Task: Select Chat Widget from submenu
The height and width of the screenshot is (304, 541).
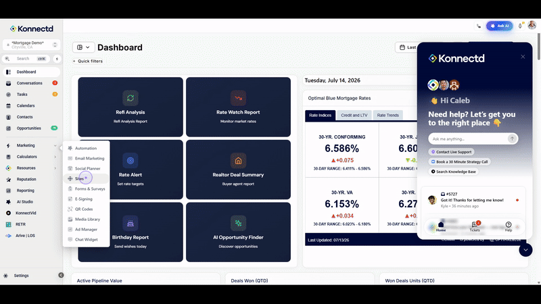Action: (86, 240)
